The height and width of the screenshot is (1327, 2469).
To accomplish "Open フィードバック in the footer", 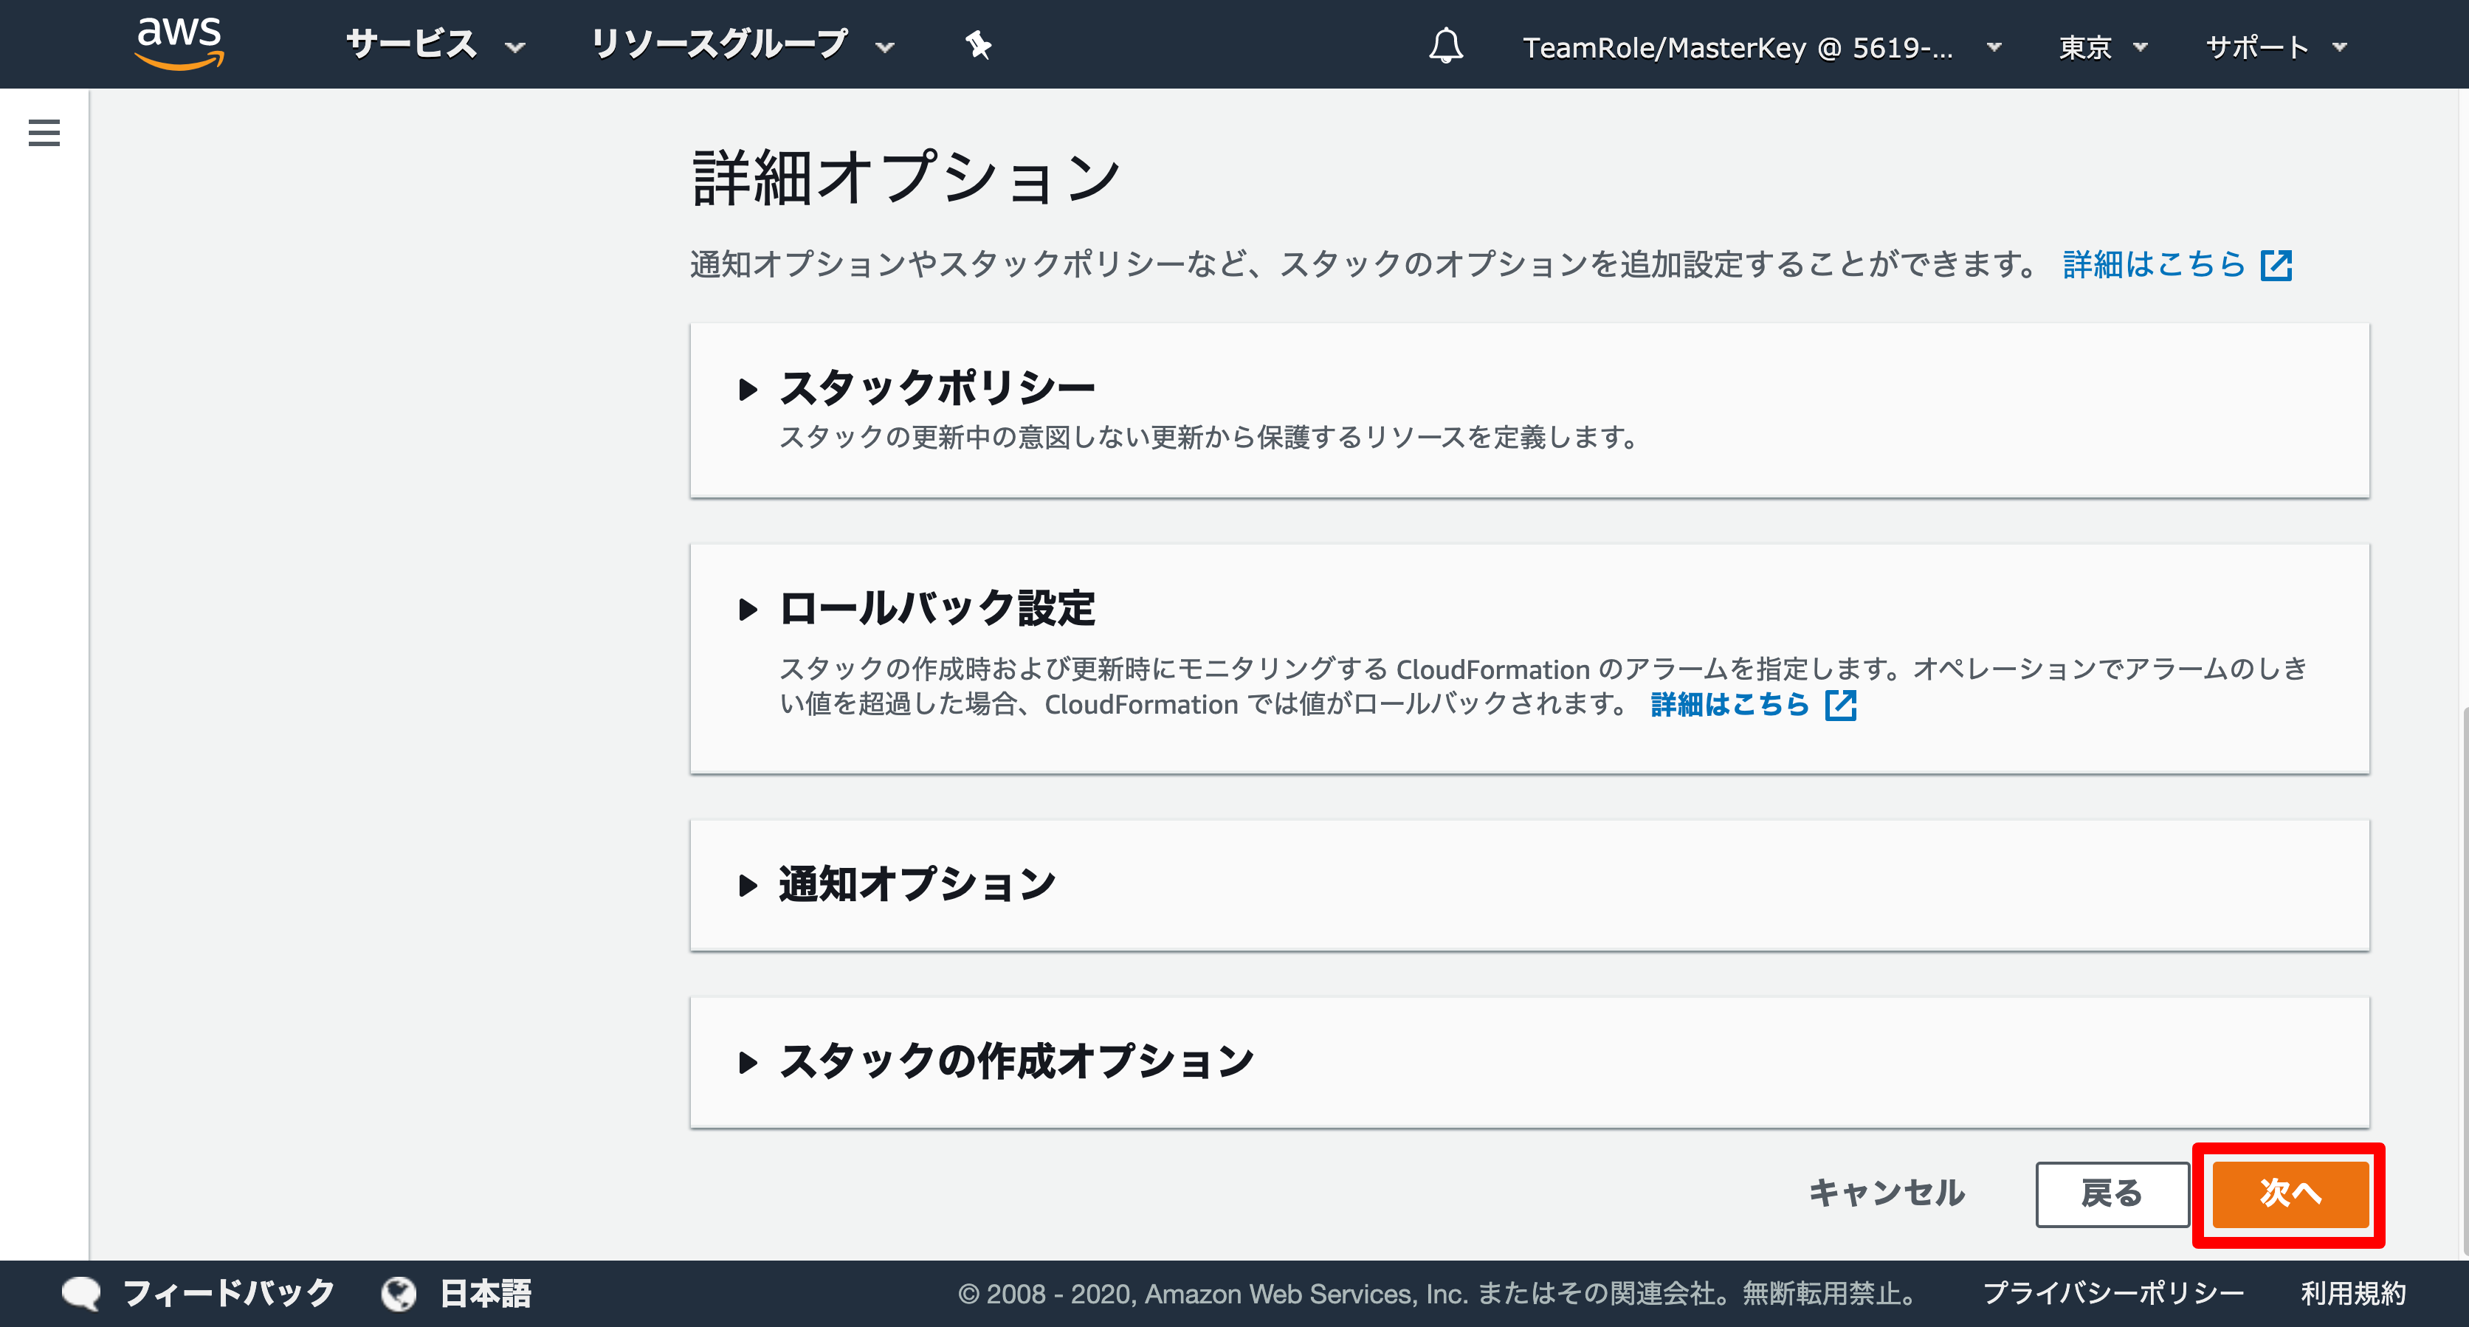I will tap(229, 1292).
